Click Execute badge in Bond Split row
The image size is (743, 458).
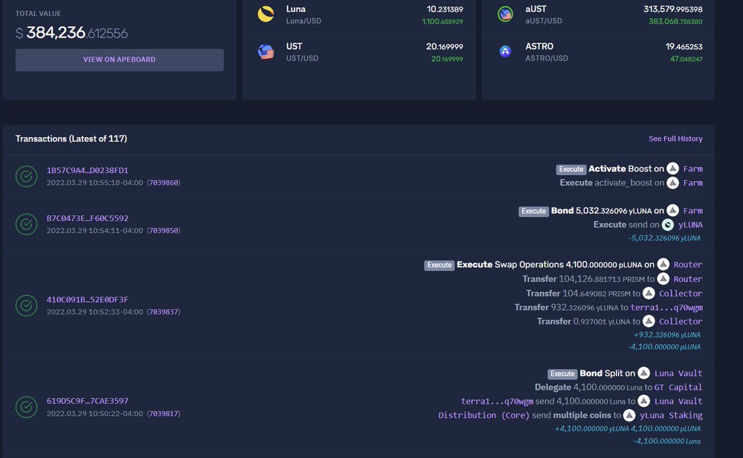pyautogui.click(x=563, y=374)
